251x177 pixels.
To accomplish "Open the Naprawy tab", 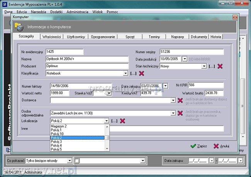I will pyautogui.click(x=177, y=37).
